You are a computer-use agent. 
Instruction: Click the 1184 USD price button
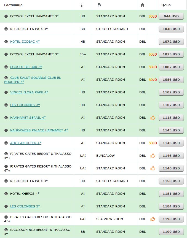pyautogui.click(x=171, y=206)
